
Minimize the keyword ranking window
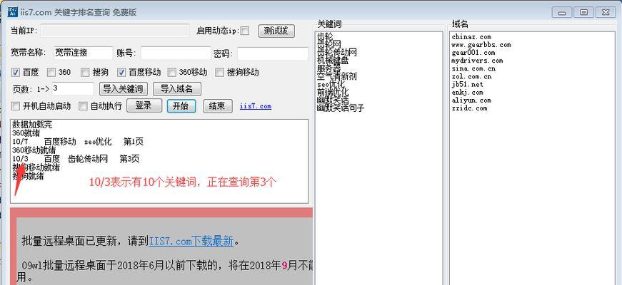[563, 12]
